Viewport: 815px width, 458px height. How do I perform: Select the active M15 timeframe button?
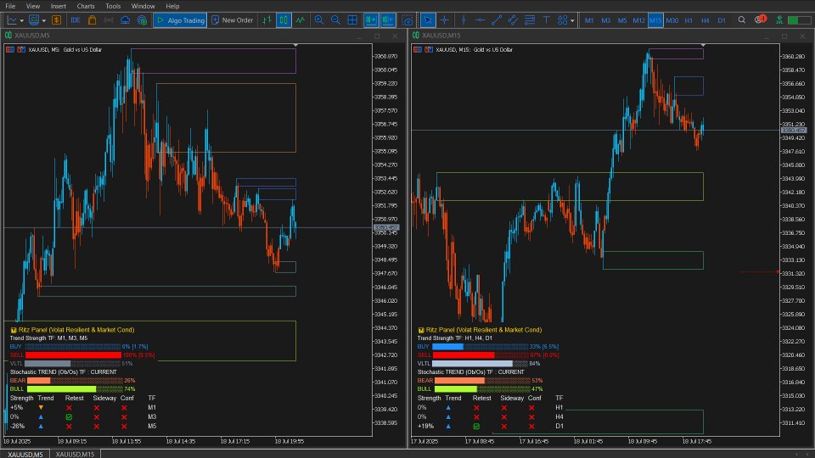655,20
